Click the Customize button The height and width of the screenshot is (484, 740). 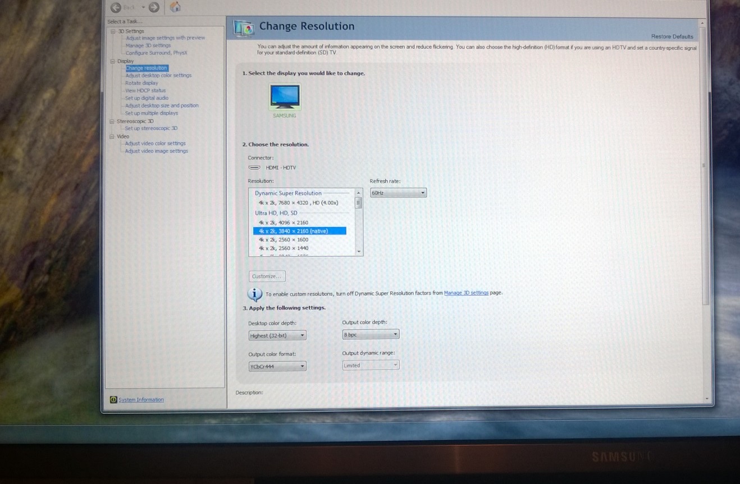[267, 276]
